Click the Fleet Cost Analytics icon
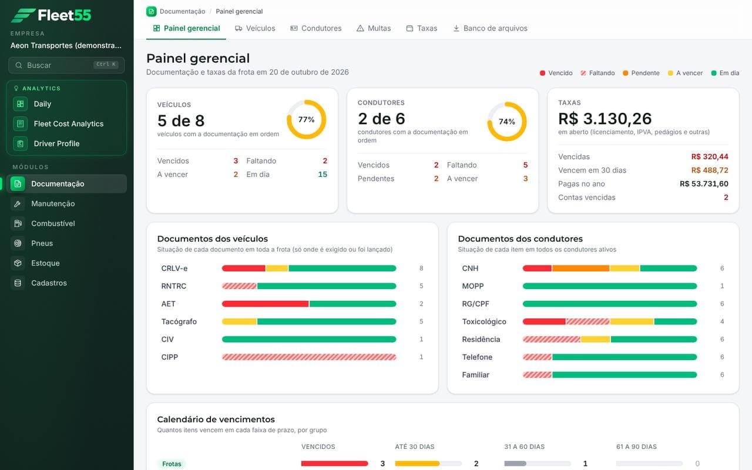The height and width of the screenshot is (470, 752). (21, 124)
